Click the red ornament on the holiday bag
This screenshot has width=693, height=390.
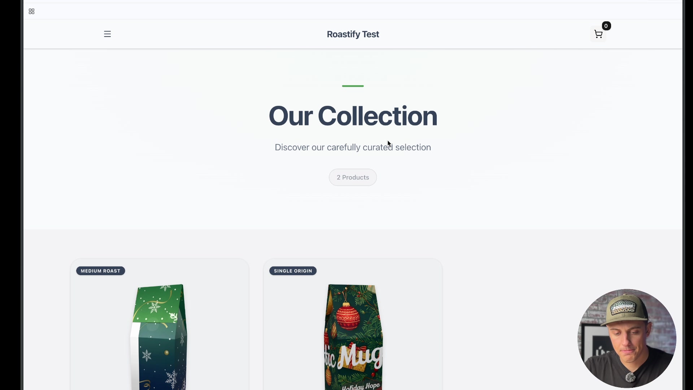click(348, 317)
